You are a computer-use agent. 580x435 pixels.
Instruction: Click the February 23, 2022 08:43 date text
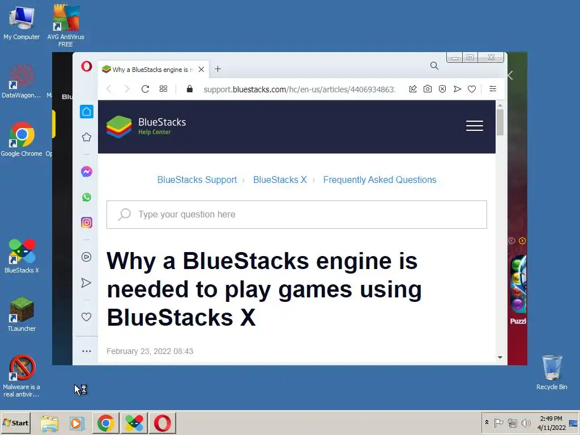coord(150,351)
